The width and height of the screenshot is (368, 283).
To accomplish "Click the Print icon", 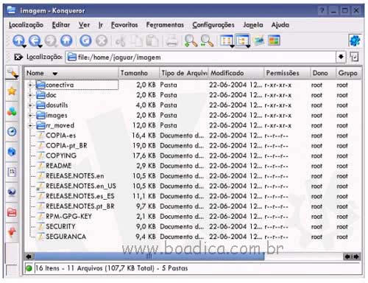I will point(172,41).
